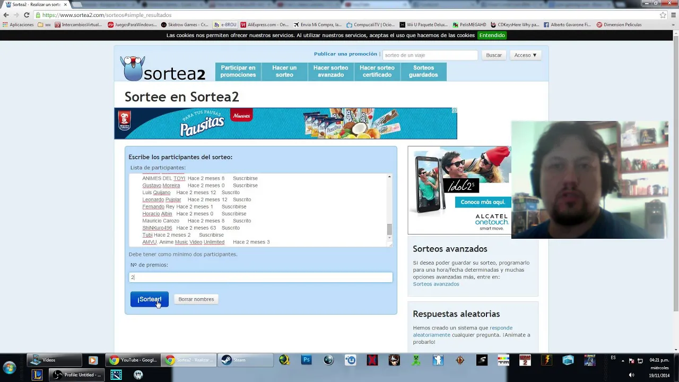Click the participants list scrollbar thumb

pyautogui.click(x=389, y=229)
